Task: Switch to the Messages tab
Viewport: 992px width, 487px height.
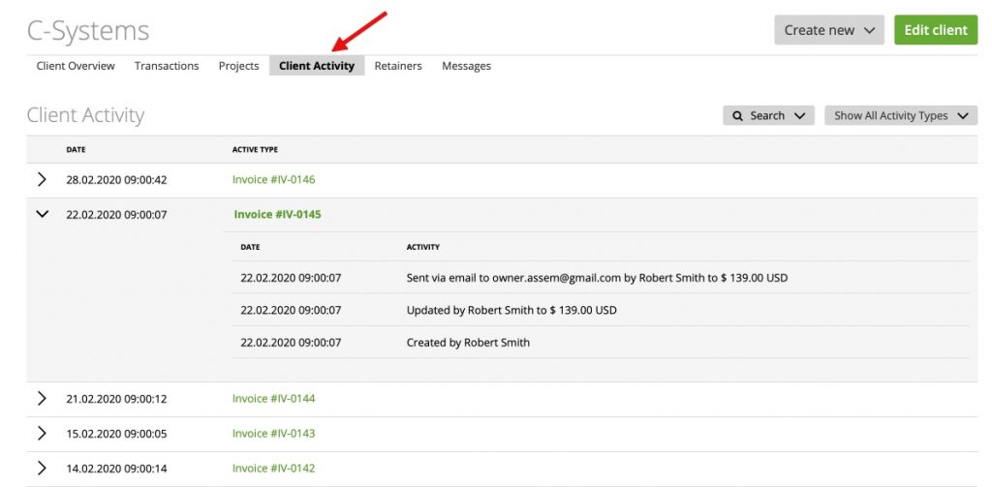Action: (x=466, y=66)
